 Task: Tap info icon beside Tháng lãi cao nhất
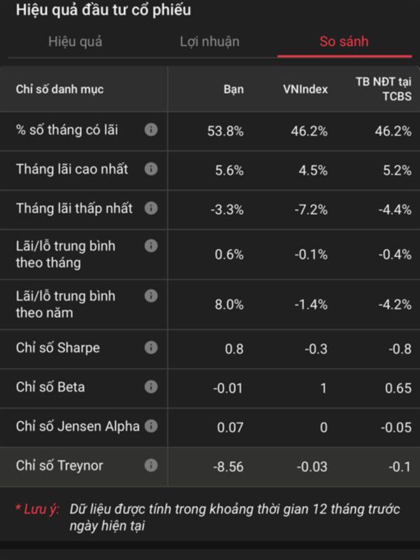tap(151, 169)
